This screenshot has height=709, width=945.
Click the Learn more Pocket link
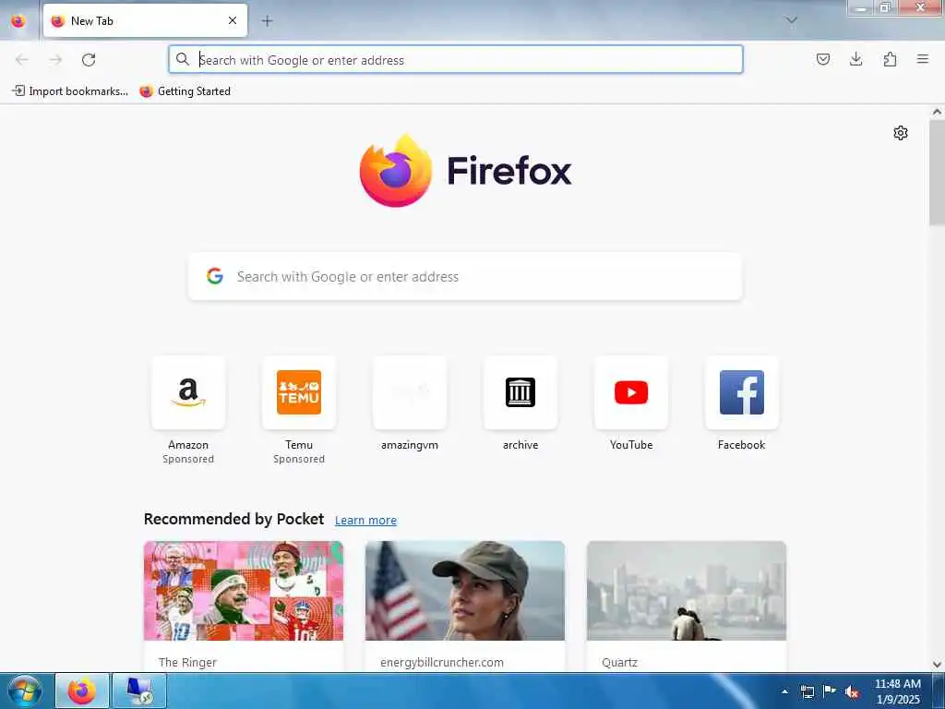click(x=365, y=520)
